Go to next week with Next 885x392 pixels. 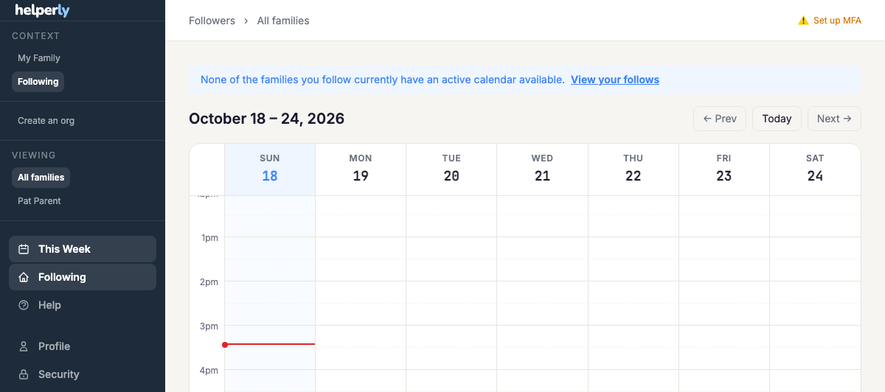pos(834,119)
